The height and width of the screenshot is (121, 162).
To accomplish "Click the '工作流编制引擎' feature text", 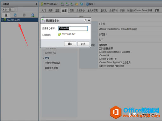I will [106, 48].
